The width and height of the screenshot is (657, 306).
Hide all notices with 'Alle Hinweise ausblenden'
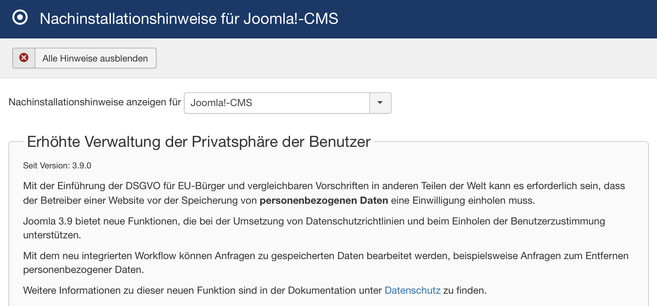coord(84,58)
